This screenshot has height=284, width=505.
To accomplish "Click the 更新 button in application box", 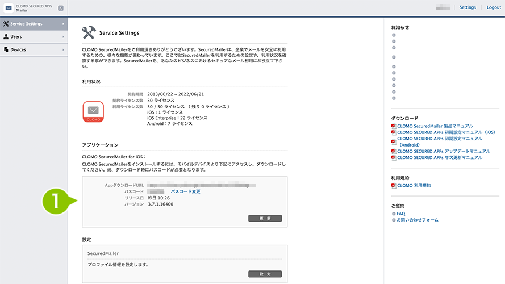I will point(265,218).
